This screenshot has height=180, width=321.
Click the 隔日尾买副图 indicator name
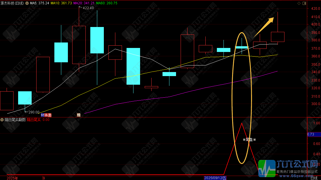pyautogui.click(x=15, y=120)
